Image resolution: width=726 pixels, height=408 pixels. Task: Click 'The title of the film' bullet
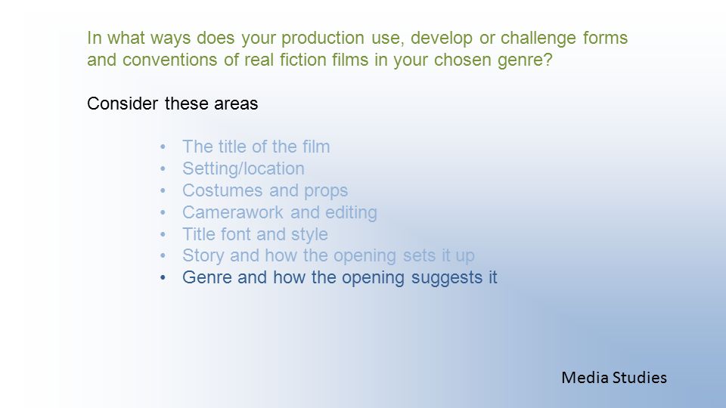[x=256, y=147]
